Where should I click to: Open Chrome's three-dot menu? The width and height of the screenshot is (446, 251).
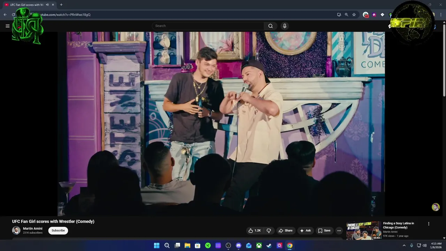441,15
